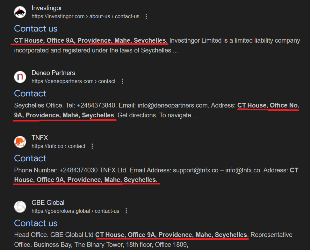The height and width of the screenshot is (250, 310).
Task: Click "Phone Number: +2484374030" in the TNFX snippet
Action: point(56,170)
